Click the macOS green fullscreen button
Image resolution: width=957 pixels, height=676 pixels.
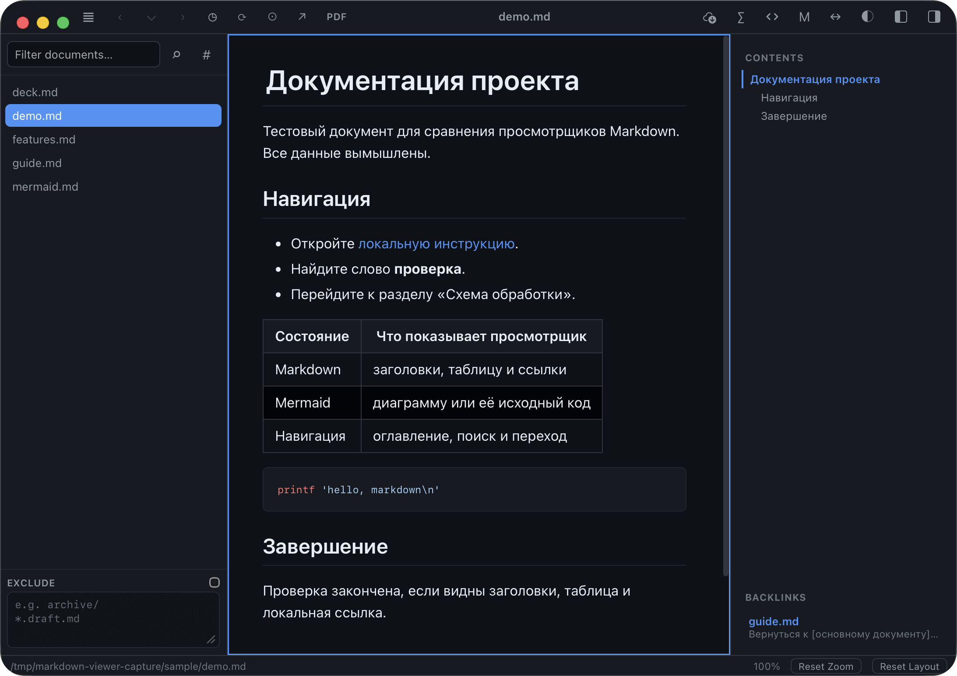[63, 22]
